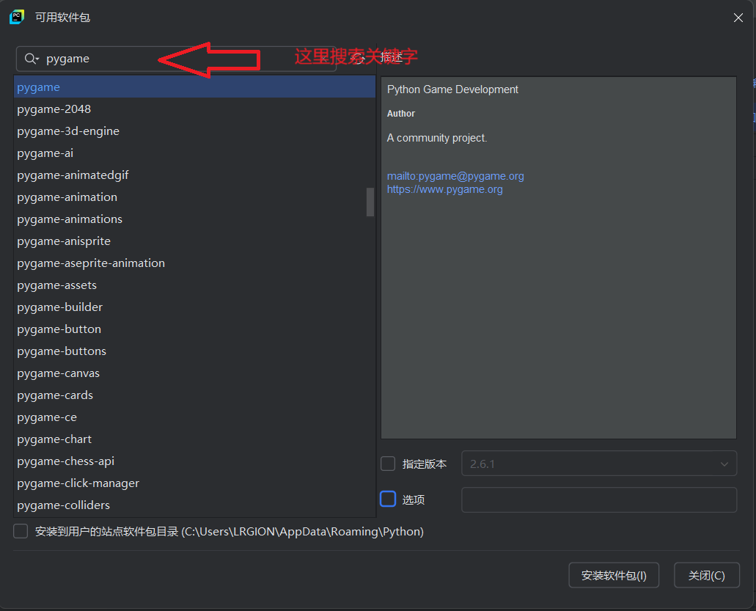Click the search magnifier icon in search box
Image resolution: width=756 pixels, height=611 pixels.
31,59
